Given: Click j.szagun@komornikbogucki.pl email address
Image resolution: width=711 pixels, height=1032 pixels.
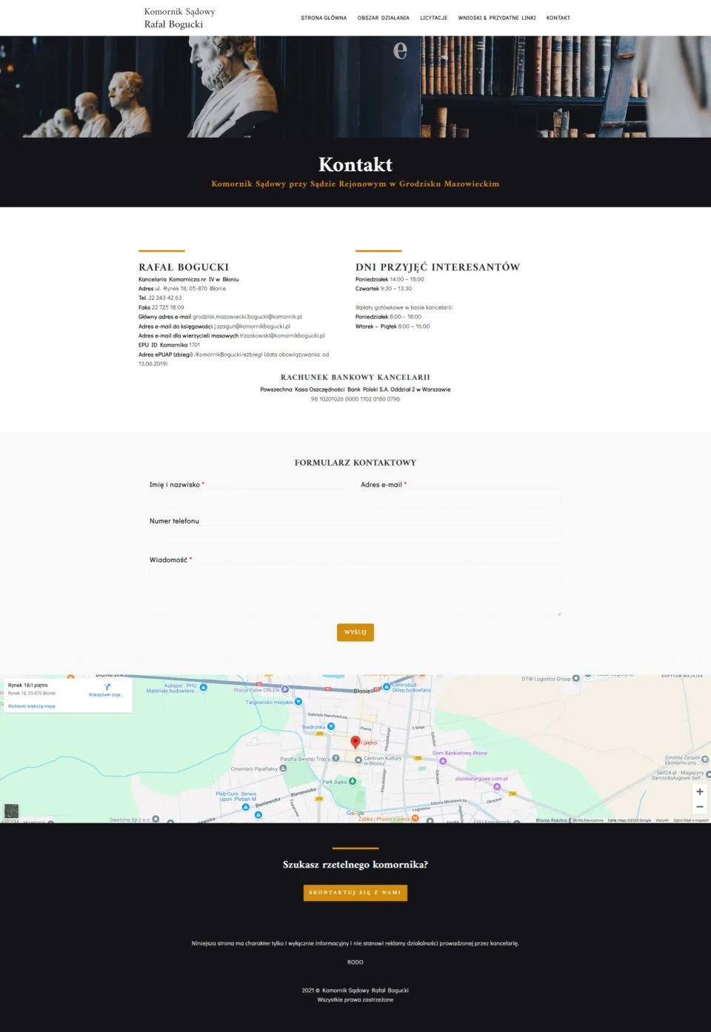Looking at the screenshot, I should pos(253,326).
